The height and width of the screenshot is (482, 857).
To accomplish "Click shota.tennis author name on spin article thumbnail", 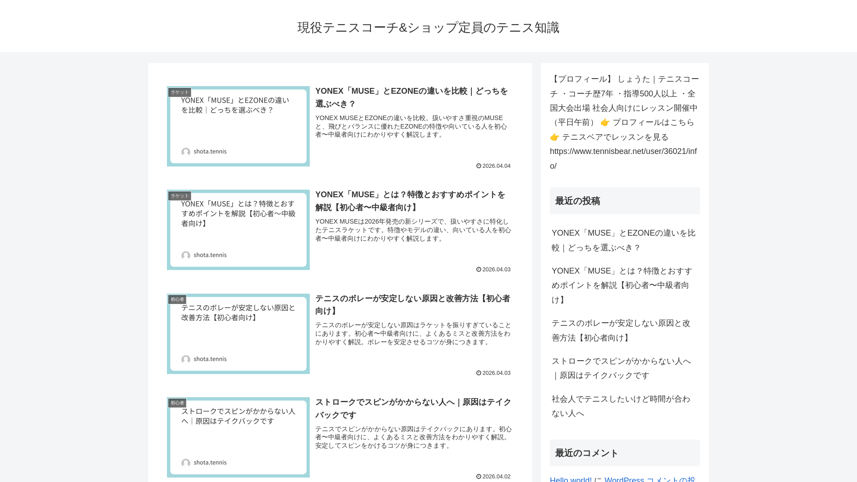I will click(x=210, y=463).
